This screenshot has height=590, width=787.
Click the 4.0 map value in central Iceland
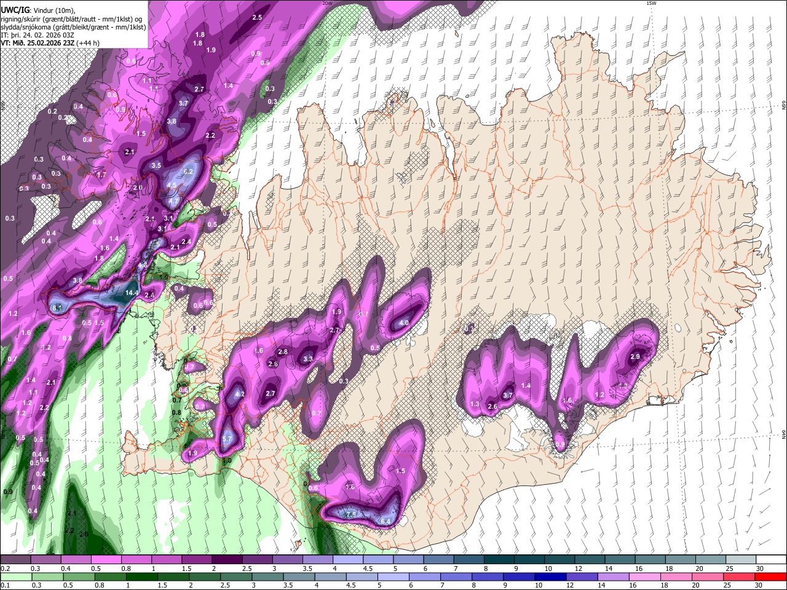pos(404,323)
